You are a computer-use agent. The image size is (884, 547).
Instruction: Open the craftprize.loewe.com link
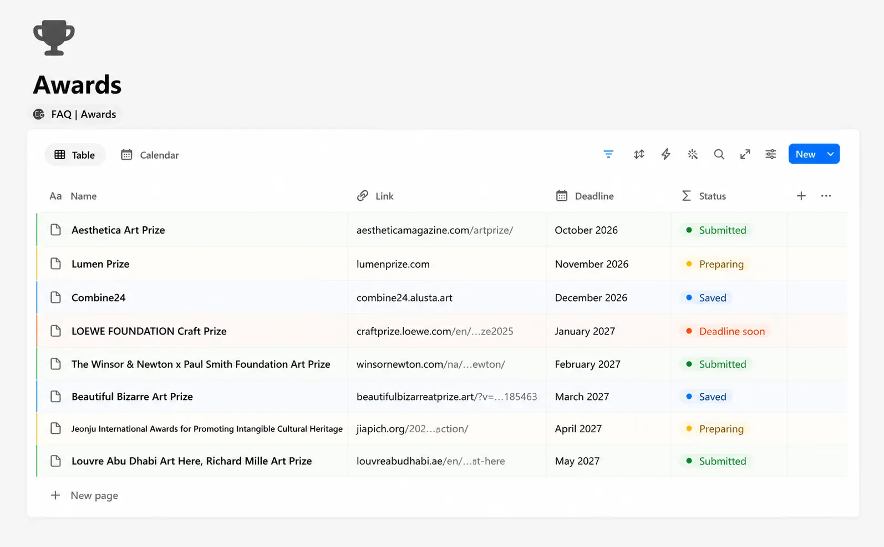434,331
